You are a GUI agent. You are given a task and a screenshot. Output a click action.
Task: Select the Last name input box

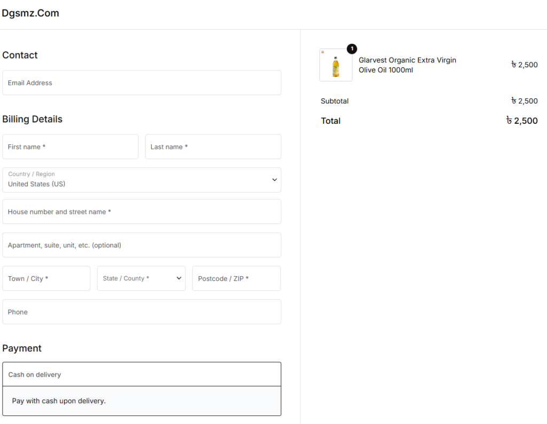tap(213, 147)
